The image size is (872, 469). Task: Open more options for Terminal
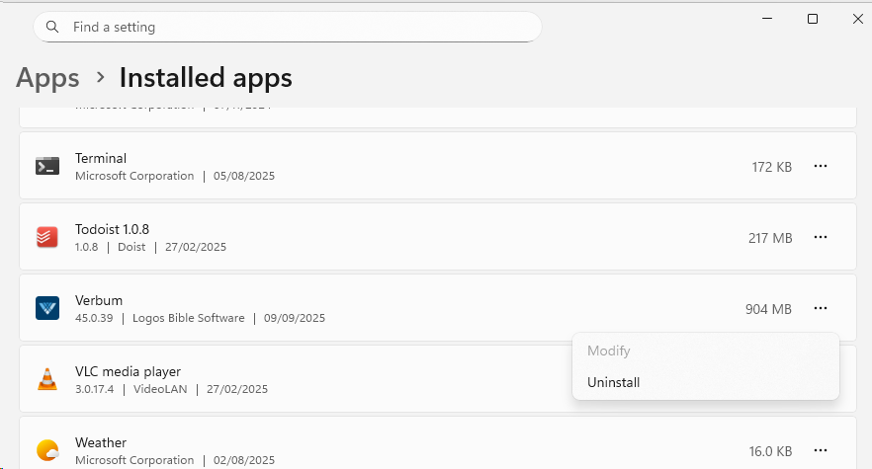(x=821, y=166)
